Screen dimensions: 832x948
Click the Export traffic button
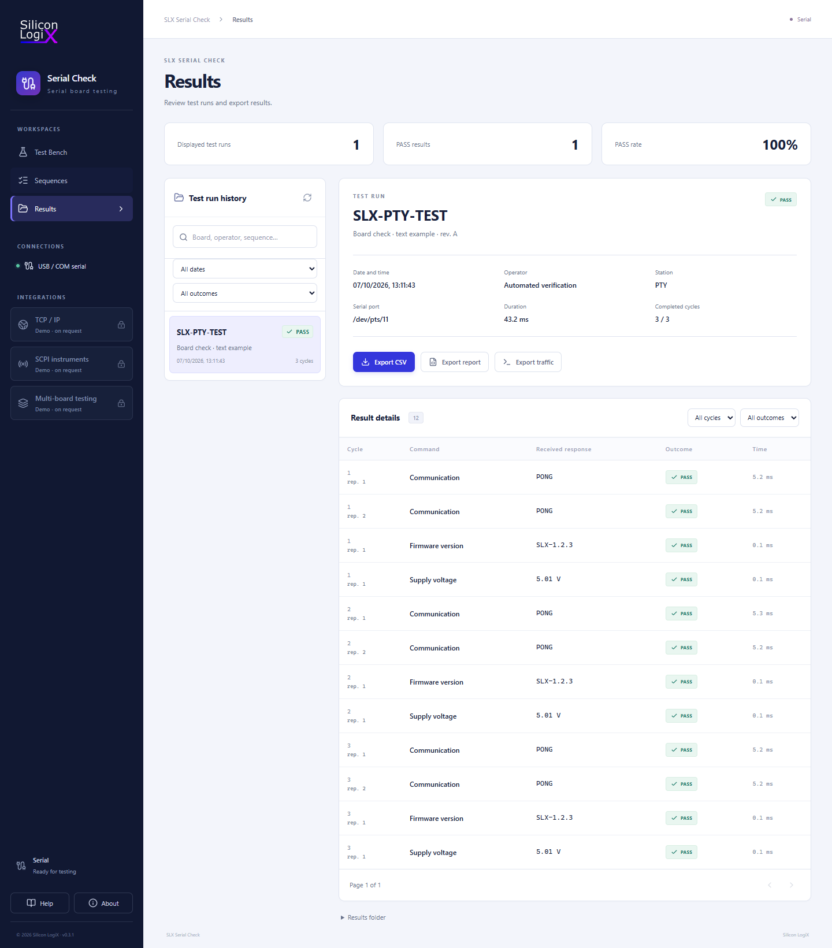coord(528,362)
